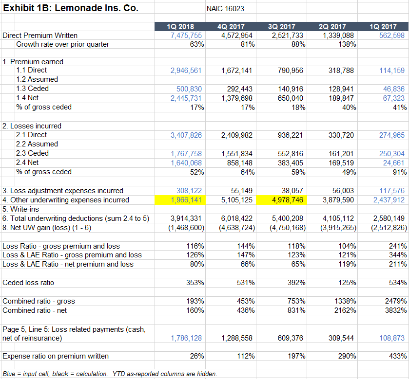Click the Combined ratio - gross label
The image size is (409, 379).
click(x=39, y=301)
